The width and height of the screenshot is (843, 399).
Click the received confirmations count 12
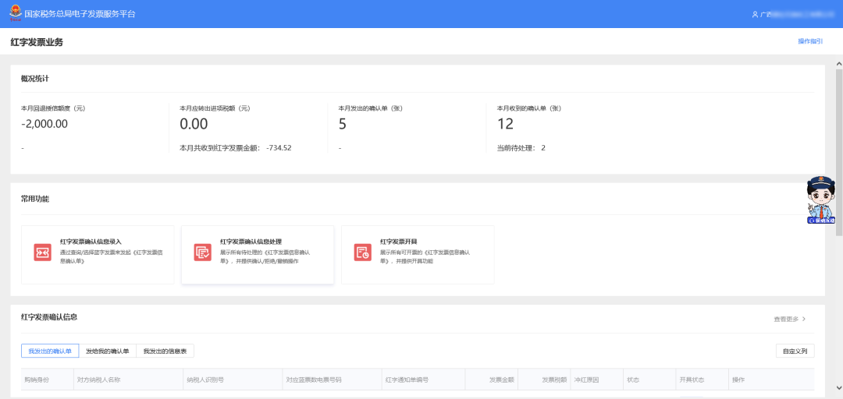[x=505, y=124]
